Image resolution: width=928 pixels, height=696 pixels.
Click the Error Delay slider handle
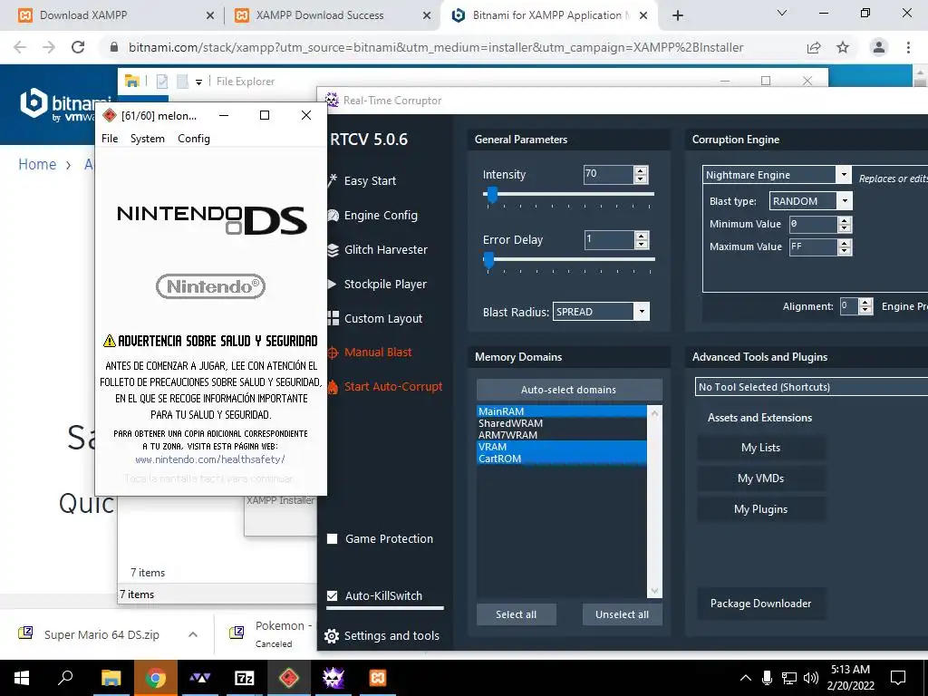pos(488,260)
